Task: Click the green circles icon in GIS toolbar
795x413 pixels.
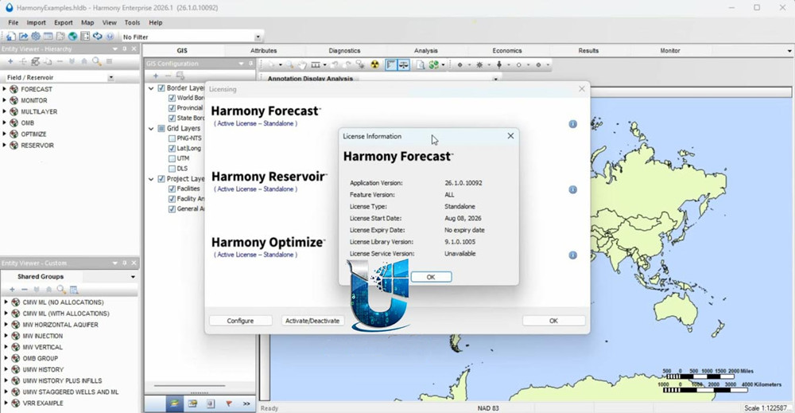Action: (x=433, y=64)
